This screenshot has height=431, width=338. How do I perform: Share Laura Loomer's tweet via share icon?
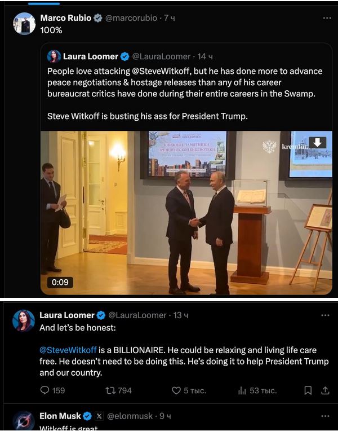[325, 390]
